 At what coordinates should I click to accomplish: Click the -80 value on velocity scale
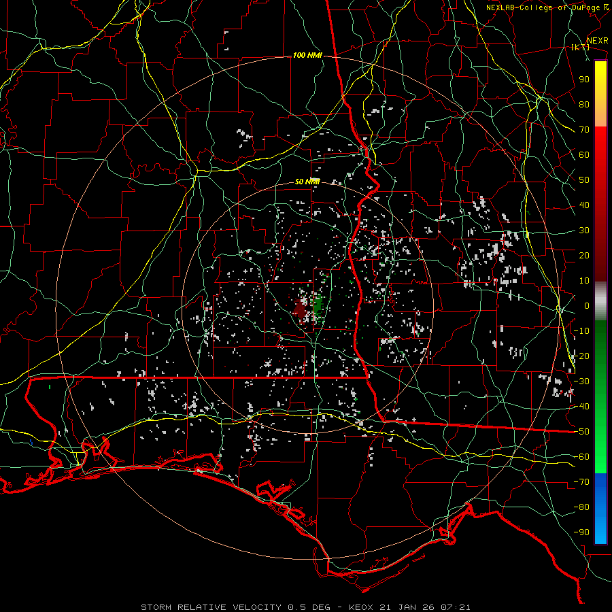[582, 507]
